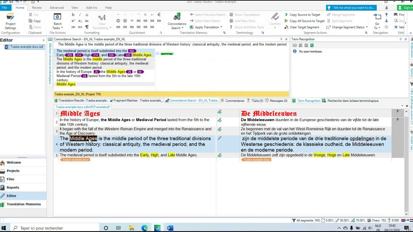413x232 pixels.
Task: Collapse the Editor navigation pane
Action: (44, 40)
